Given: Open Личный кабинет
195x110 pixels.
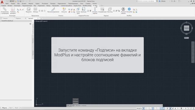Looking at the screenshot, I should pos(123,11).
